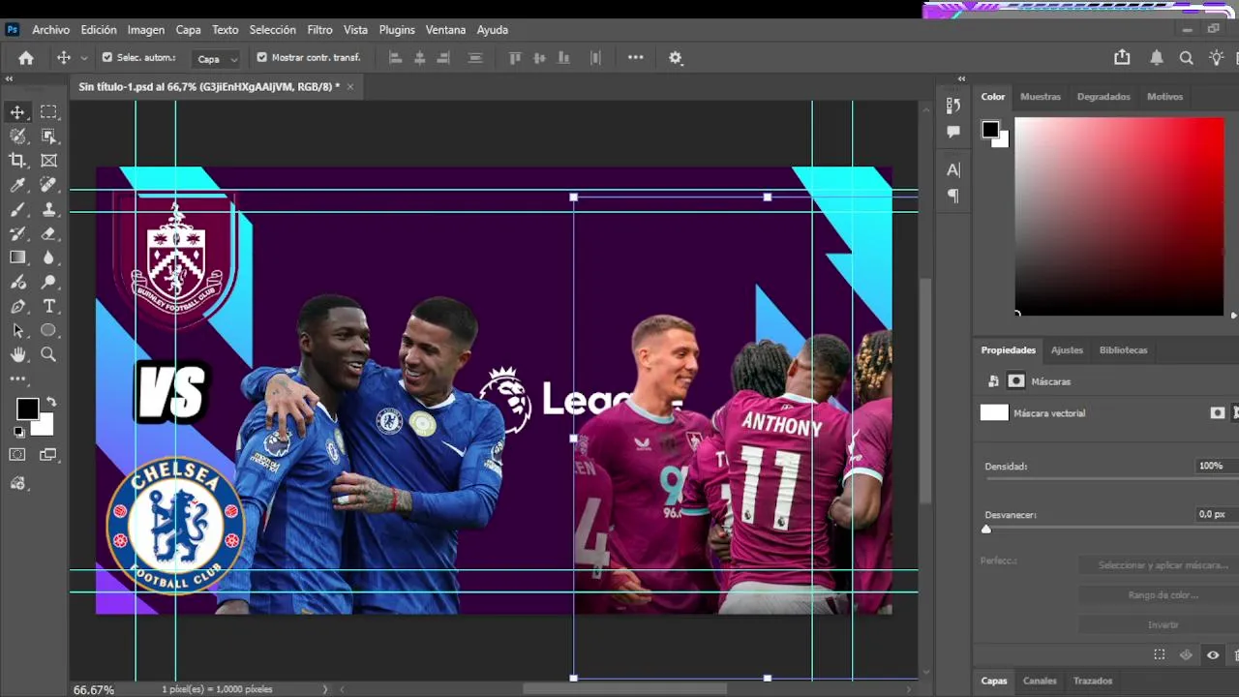Select the Spot Healing Brush tool
Image resolution: width=1239 pixels, height=697 pixels.
coord(48,185)
